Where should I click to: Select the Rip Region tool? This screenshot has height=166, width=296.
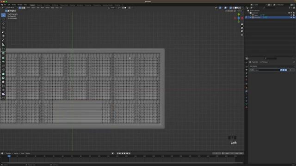click(3, 98)
